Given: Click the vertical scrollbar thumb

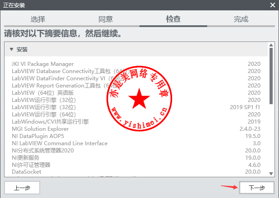Looking at the screenshot, I should 271,76.
